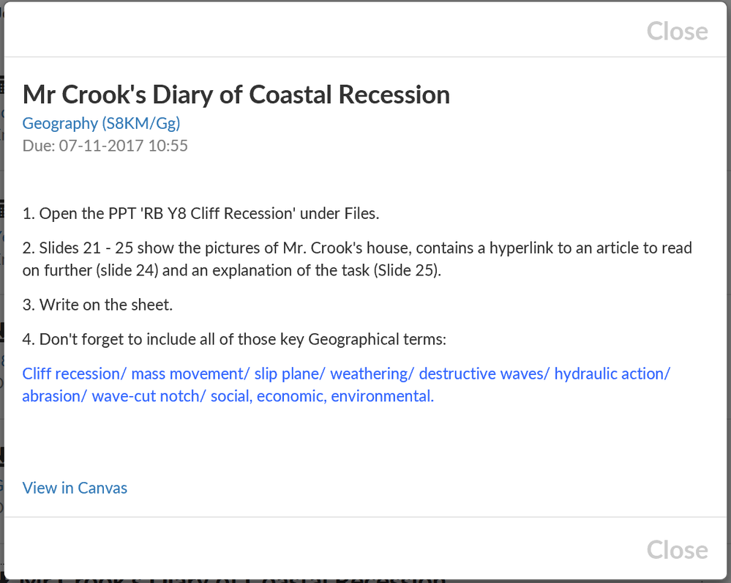Open the Geography (S8KM/Gg) course link
731x583 pixels.
click(101, 122)
